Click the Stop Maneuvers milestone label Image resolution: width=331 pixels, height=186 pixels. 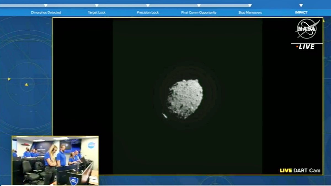point(250,12)
